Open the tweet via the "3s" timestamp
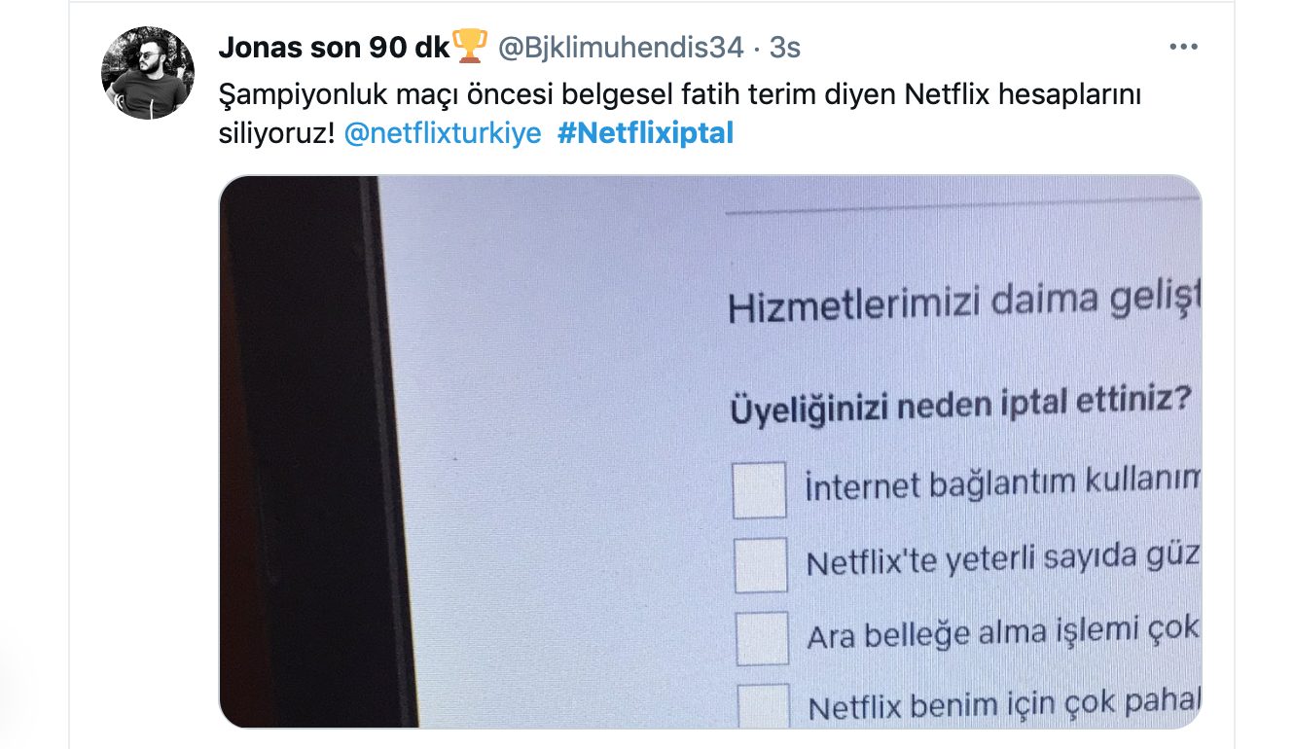 point(784,47)
